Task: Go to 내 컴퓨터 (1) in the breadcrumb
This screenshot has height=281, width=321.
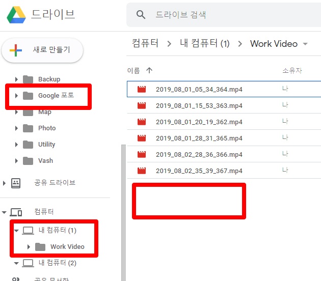Action: click(x=204, y=43)
